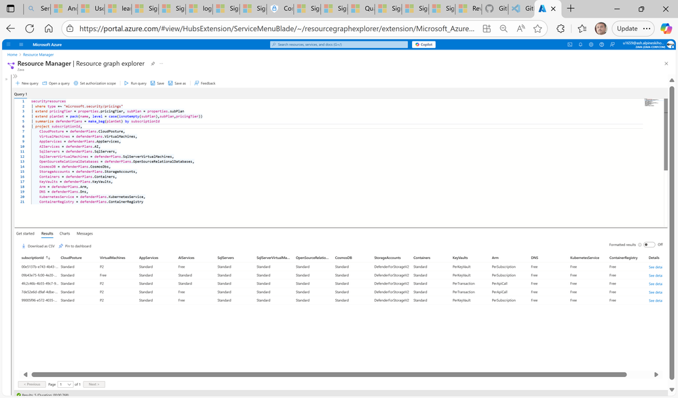Toggle Formatted results switch
The height and width of the screenshot is (398, 678).
[x=649, y=245]
